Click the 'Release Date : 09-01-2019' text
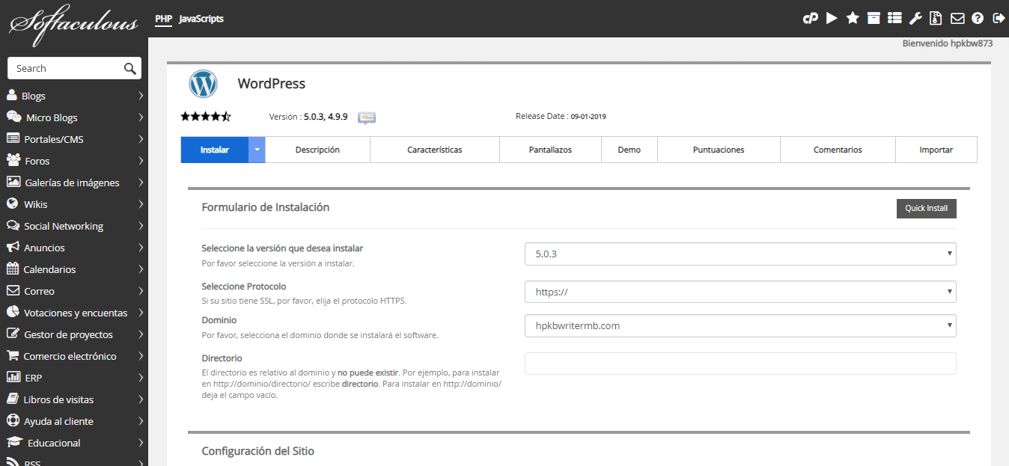The image size is (1009, 466). tap(561, 117)
